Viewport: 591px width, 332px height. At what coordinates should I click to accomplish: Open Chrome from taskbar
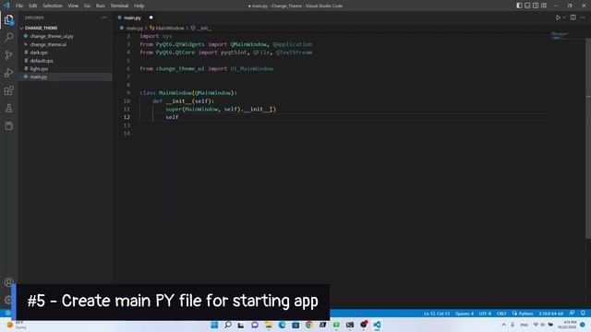pos(309,325)
